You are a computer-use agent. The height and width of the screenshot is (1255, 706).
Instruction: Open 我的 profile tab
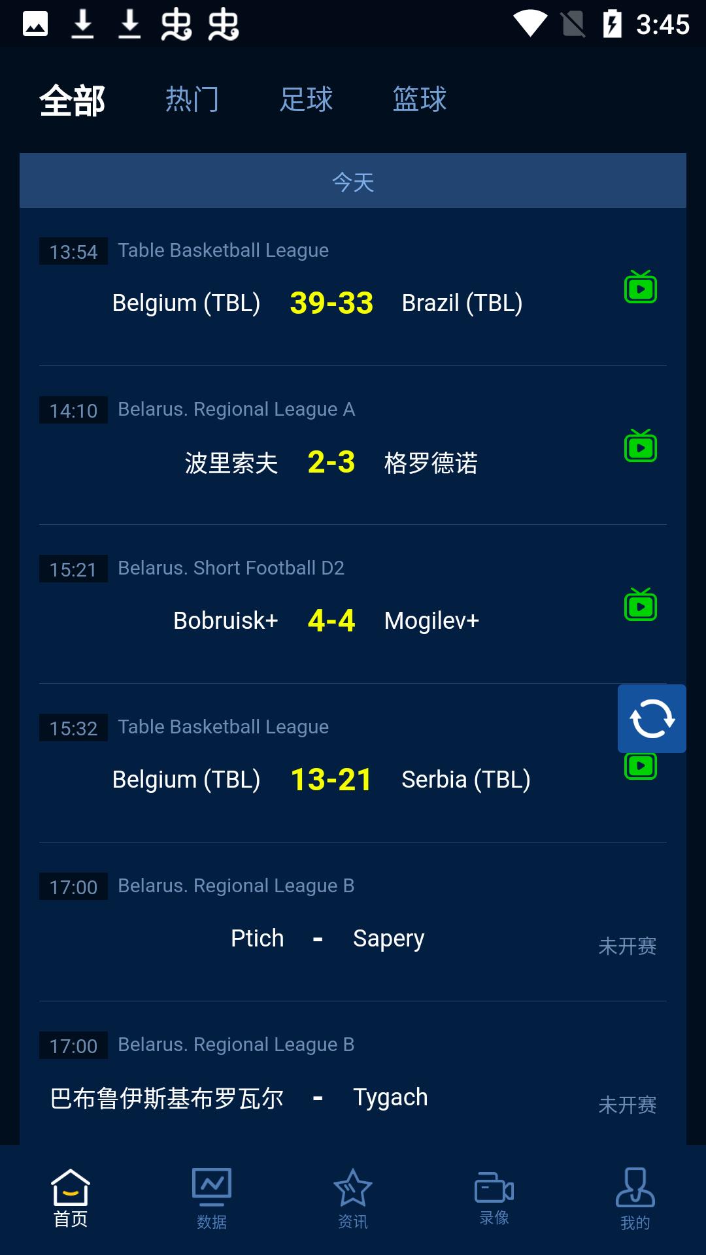(635, 1199)
